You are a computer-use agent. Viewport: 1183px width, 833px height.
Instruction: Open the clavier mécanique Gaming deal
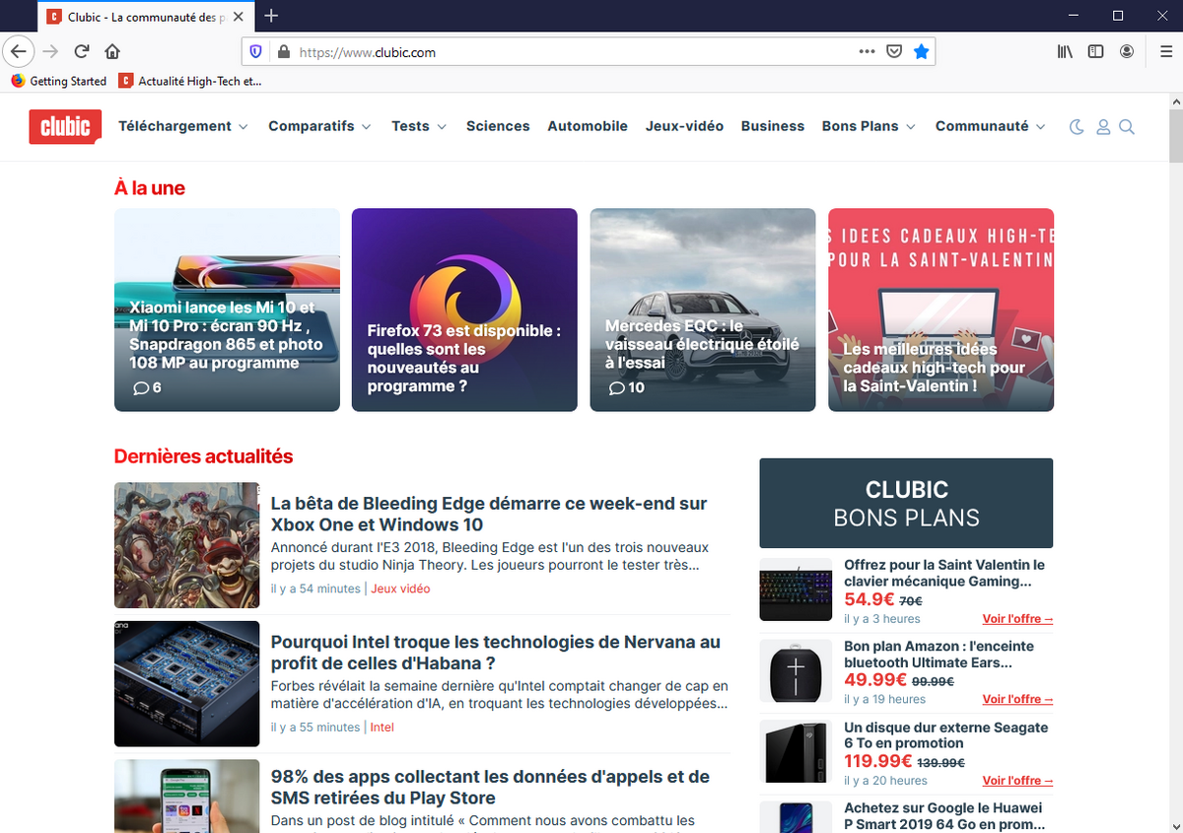944,573
